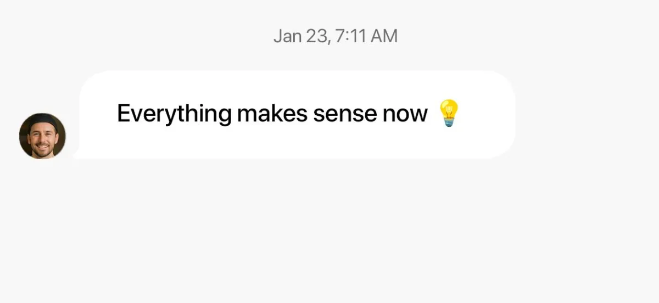Click blank space inside bubble left of "Everything"
Screen dimensions: 659x303
pyautogui.click(x=99, y=115)
